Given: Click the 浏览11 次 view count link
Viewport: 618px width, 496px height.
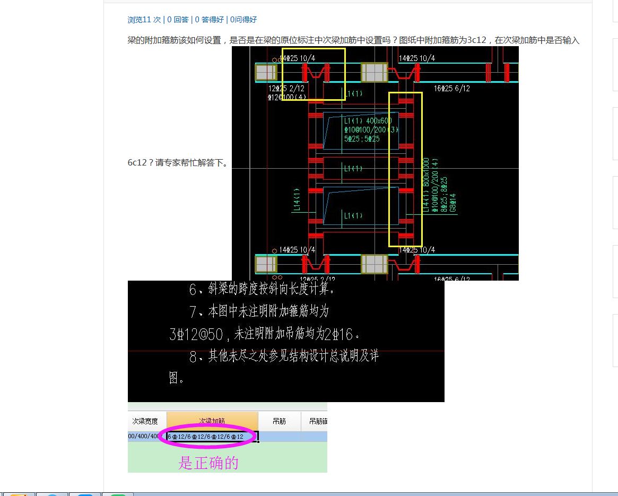Looking at the screenshot, I should 144,20.
